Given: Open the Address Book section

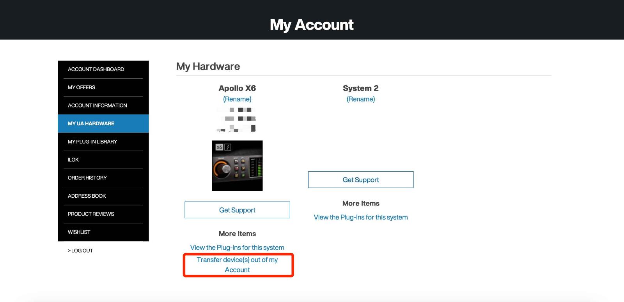Looking at the screenshot, I should coord(87,196).
